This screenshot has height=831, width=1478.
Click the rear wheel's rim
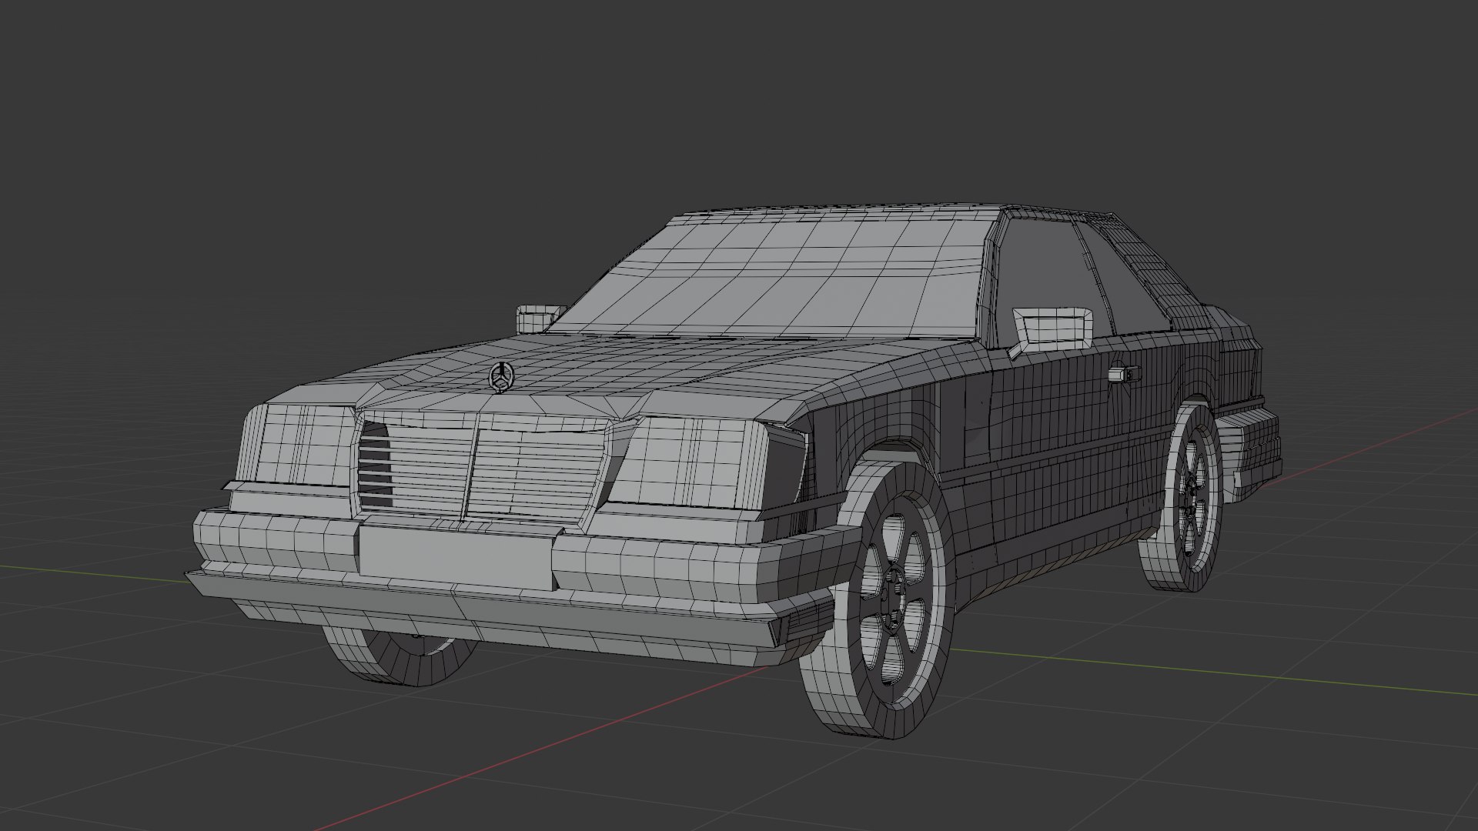click(1194, 497)
